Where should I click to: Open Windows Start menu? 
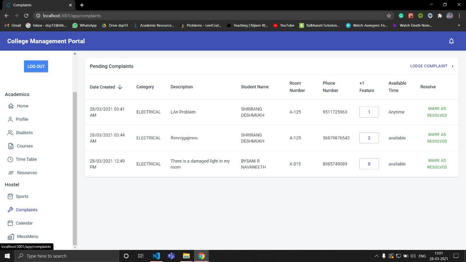[x=7, y=256]
